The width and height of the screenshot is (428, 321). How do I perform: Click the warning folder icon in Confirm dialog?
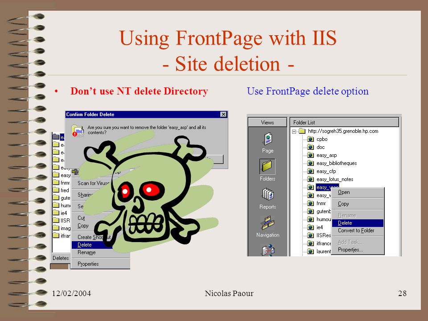coord(78,131)
